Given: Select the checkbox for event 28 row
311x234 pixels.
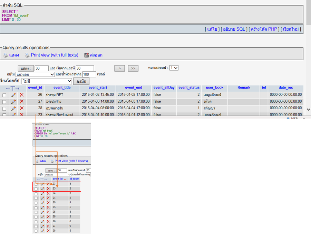Looking at the screenshot, I should point(4,109).
